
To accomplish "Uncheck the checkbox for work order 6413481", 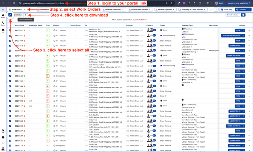I will [10, 30].
